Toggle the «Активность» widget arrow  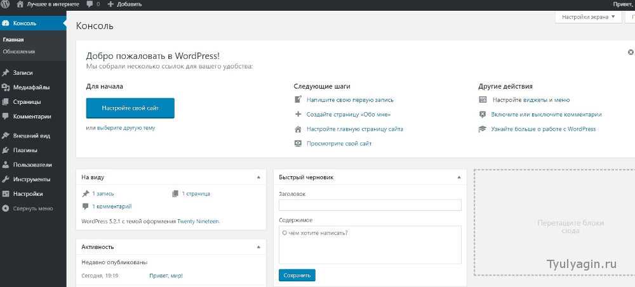click(258, 246)
